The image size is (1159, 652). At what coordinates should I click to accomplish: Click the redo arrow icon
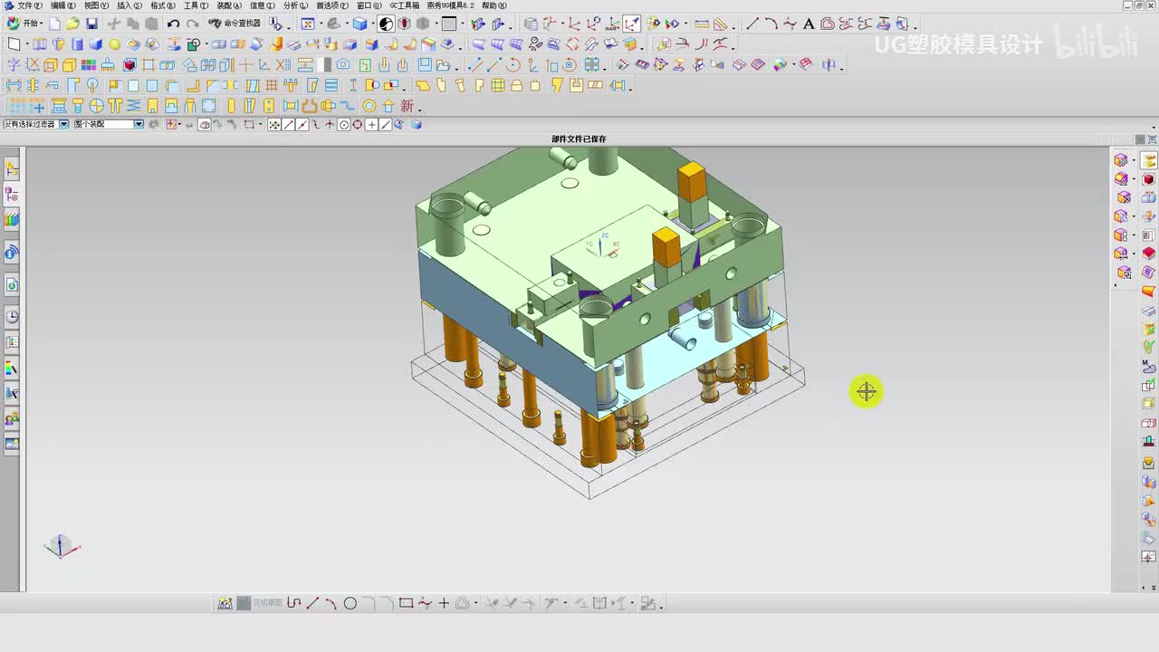coord(192,24)
